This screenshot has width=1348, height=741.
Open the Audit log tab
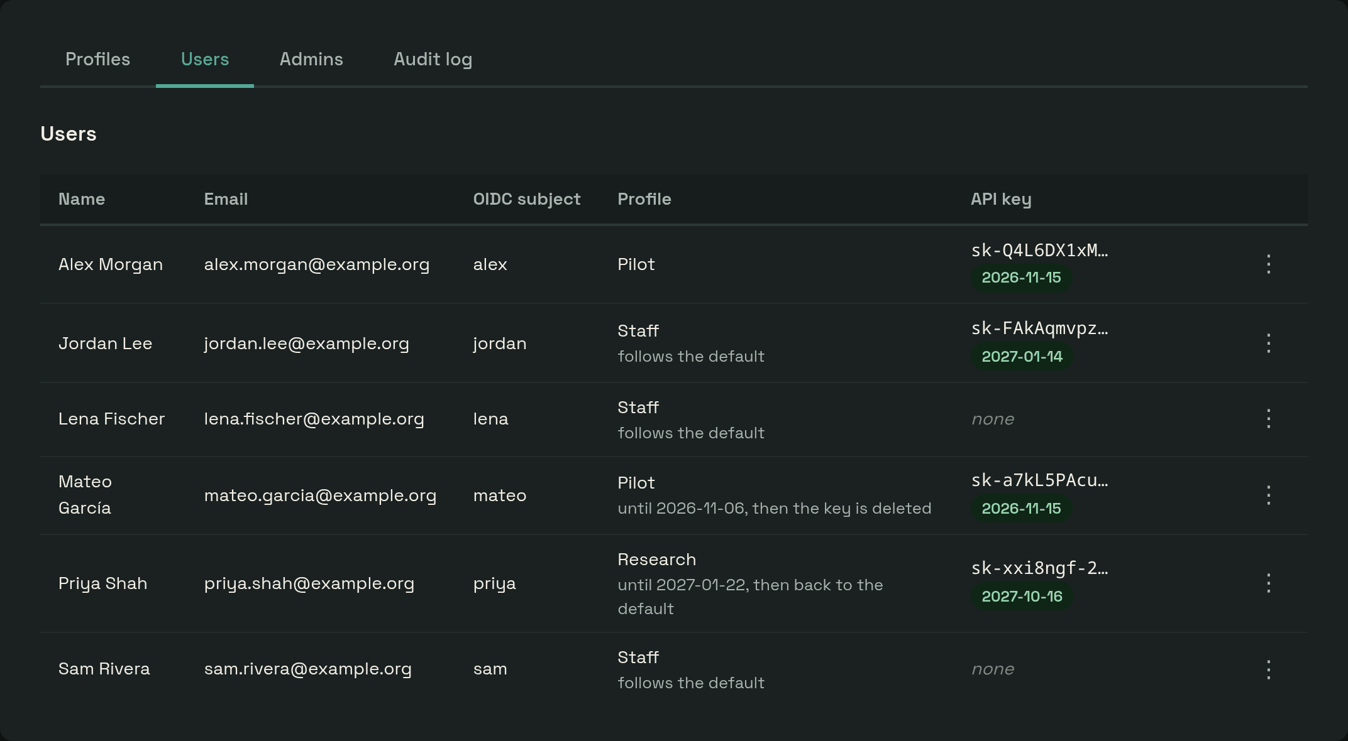pyautogui.click(x=433, y=60)
